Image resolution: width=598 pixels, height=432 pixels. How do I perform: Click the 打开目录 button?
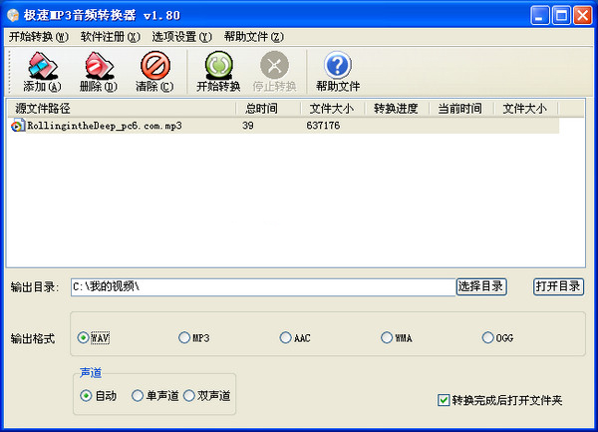(558, 286)
